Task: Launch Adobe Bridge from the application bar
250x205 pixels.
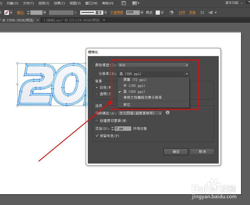Action: (124, 3)
